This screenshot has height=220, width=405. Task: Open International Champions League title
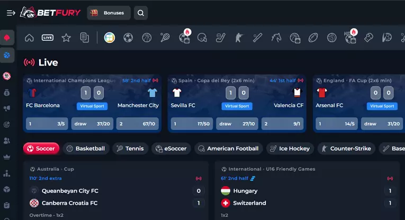(75, 80)
